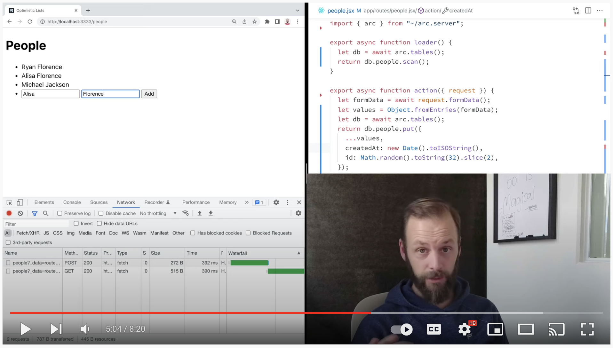The width and height of the screenshot is (613, 348).
Task: Expand more DevTools tabs chevron
Action: click(247, 202)
